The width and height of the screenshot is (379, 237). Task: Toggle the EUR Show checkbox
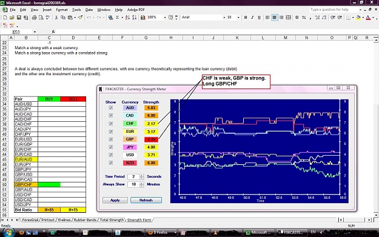pos(111,132)
